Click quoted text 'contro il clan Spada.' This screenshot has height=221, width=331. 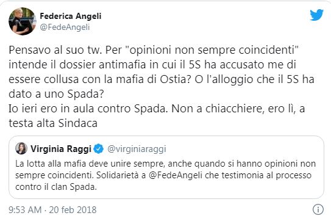pos(56,187)
